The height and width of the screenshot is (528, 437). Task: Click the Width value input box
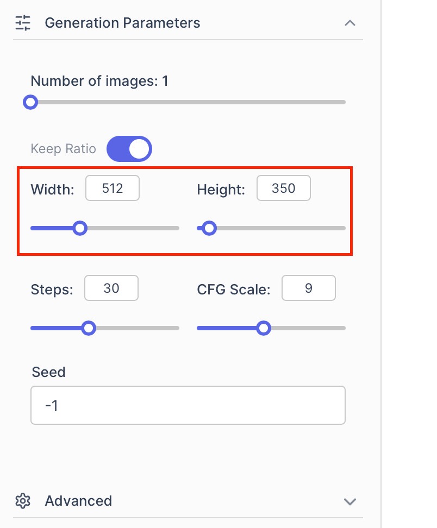(113, 188)
